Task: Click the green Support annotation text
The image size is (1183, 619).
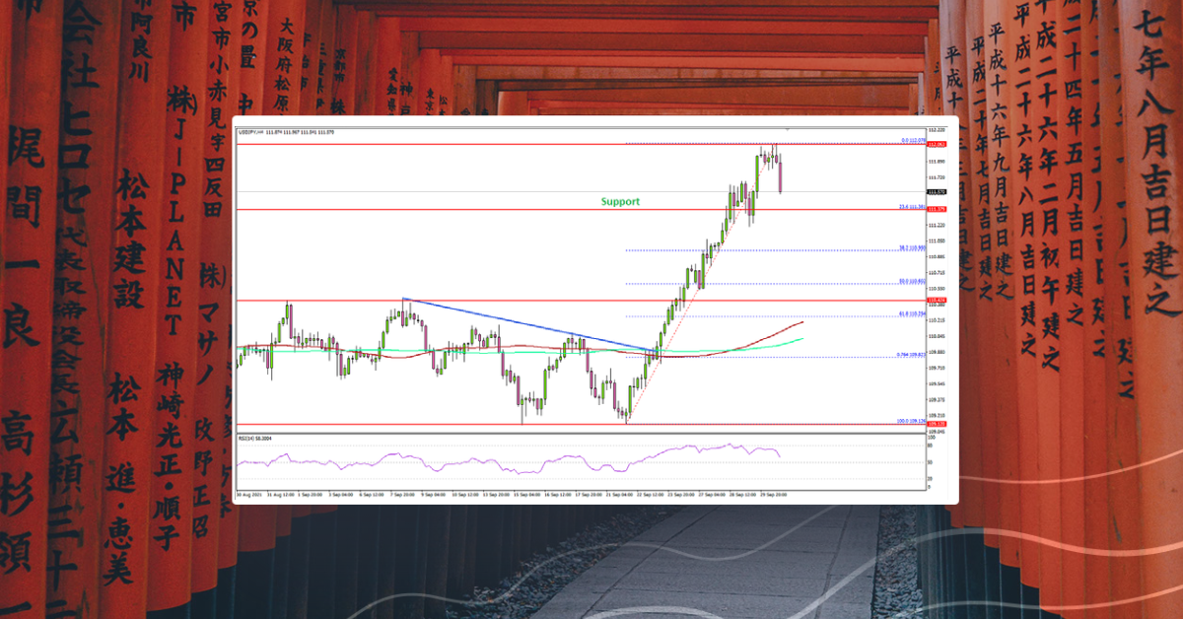Action: click(618, 201)
